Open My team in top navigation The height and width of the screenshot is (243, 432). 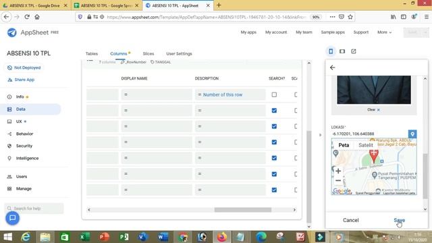[304, 32]
